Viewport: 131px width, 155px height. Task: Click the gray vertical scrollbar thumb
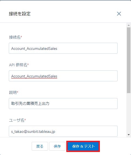tap(129, 60)
